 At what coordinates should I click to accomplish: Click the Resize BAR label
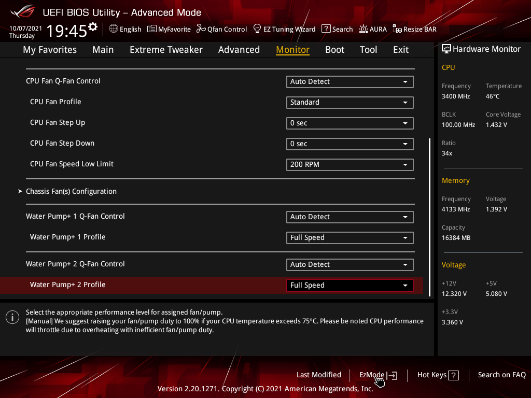[x=420, y=29]
